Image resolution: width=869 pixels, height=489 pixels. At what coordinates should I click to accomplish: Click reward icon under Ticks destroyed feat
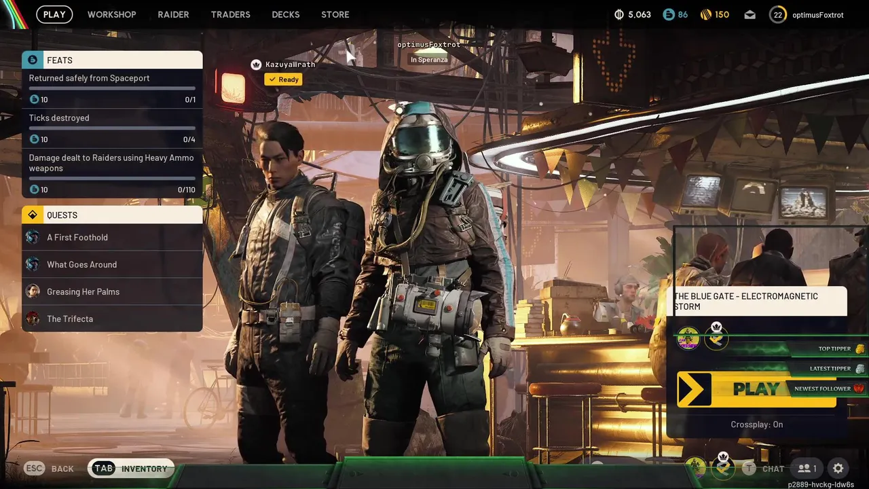click(35, 139)
